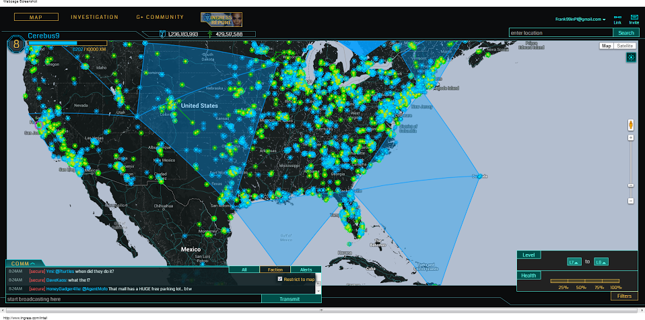Viewport: 645px width, 320px height.
Task: Toggle the Restrict to map checkbox
Action: pos(280,279)
